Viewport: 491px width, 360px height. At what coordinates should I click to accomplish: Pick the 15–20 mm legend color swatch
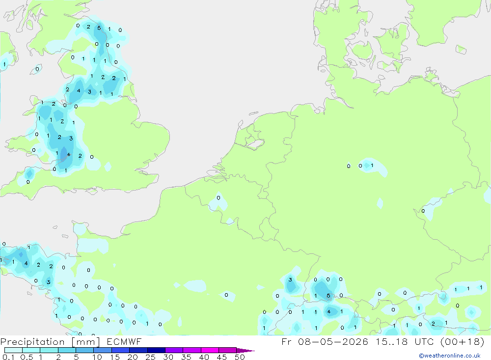[x=120, y=350]
